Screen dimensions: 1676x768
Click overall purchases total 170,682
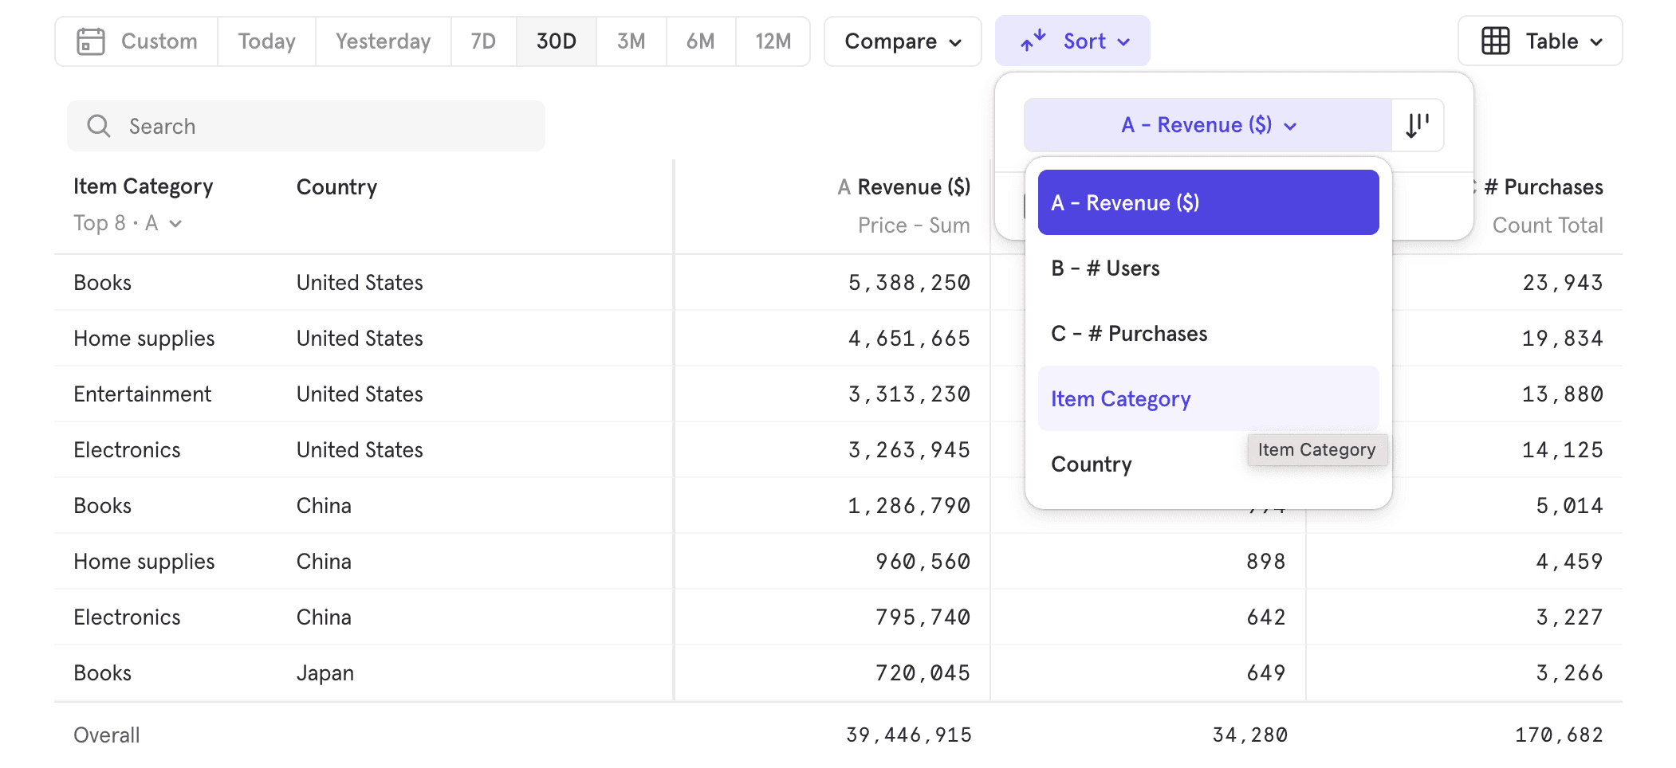1560,735
